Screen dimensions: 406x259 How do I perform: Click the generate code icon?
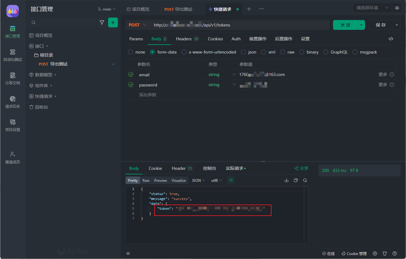(x=391, y=39)
